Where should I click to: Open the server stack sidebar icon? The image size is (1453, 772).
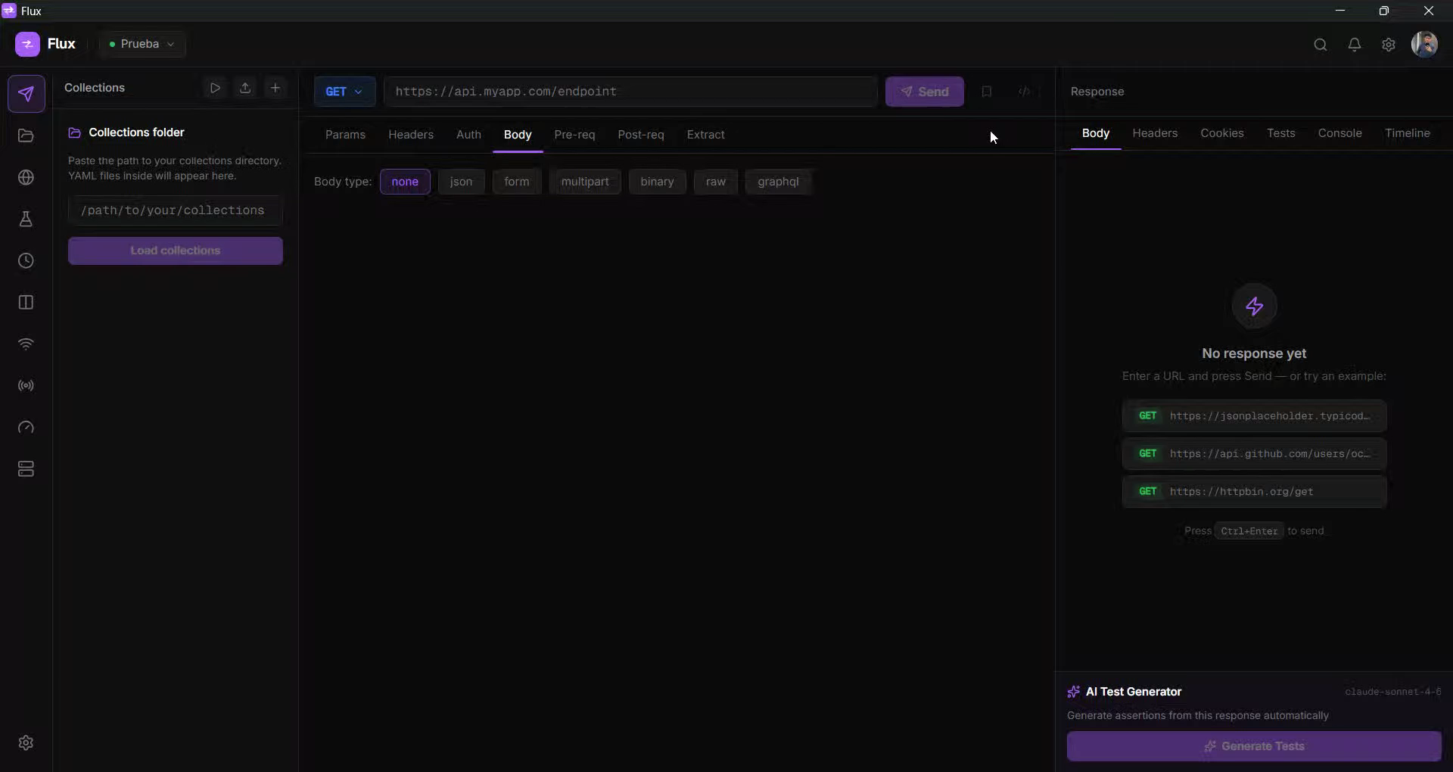click(26, 468)
